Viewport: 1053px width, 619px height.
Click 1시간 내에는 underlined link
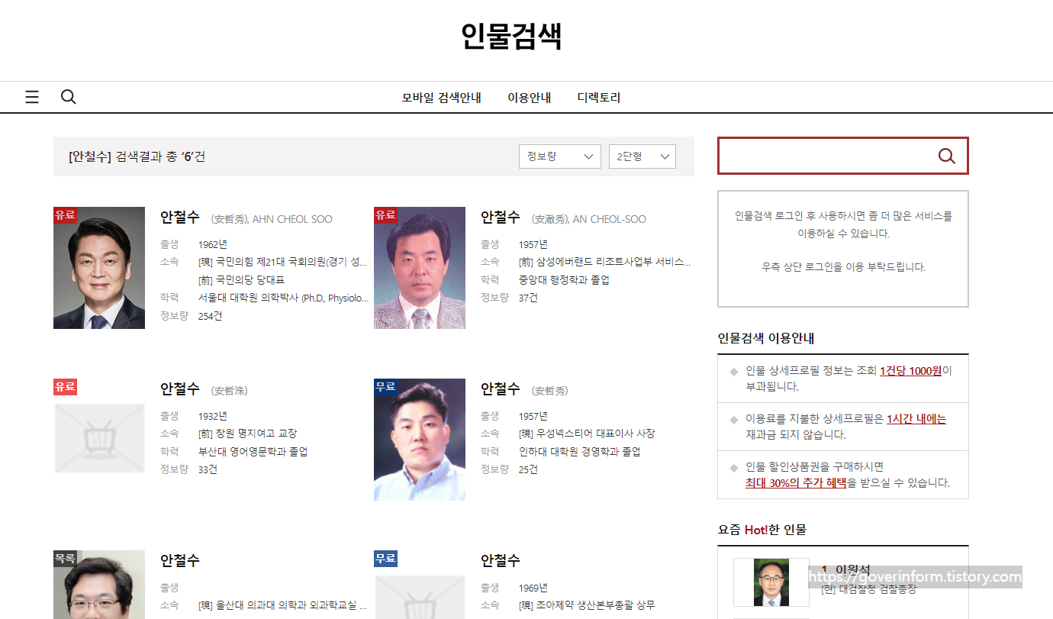(916, 419)
